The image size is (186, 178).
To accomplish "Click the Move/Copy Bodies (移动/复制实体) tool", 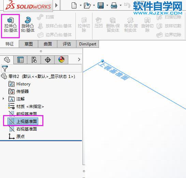I will coord(131,25).
